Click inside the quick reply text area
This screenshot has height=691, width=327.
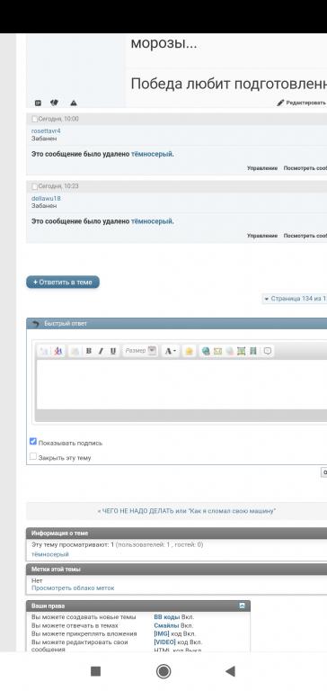(181, 385)
